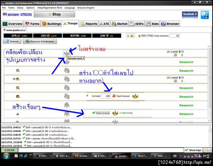Open the '2 Win...' taskbar group
This screenshot has width=213, height=166.
[x=102, y=156]
